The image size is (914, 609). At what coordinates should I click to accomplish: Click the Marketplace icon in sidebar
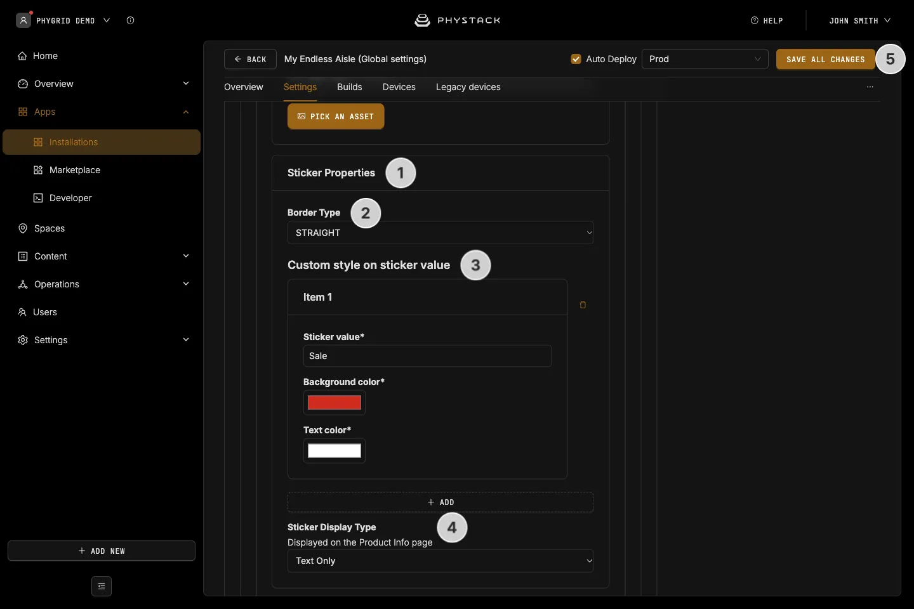38,170
